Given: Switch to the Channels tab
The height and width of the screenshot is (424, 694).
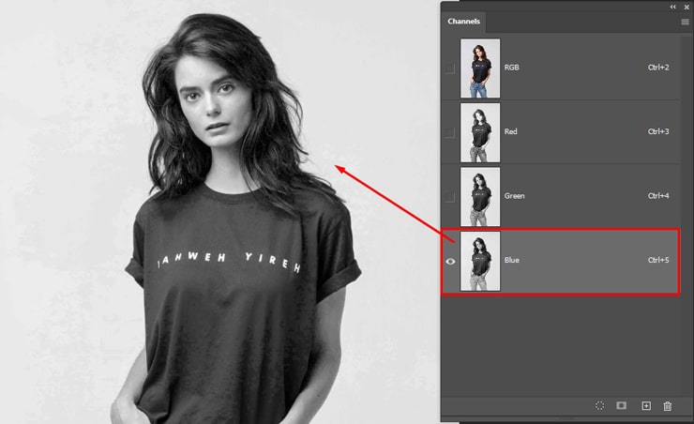Looking at the screenshot, I should 465,21.
